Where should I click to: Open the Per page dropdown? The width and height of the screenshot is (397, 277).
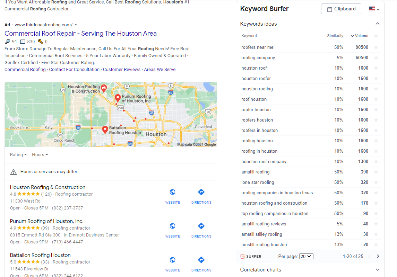point(306,256)
